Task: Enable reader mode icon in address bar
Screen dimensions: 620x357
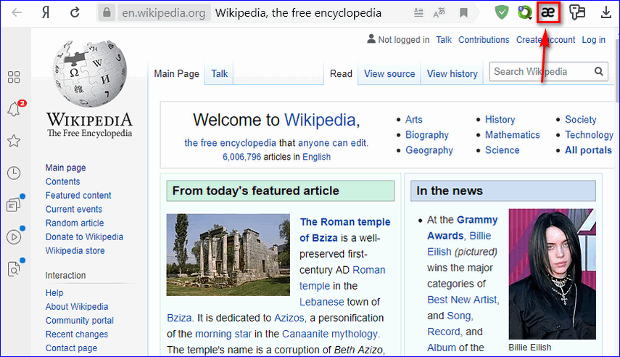Action: click(x=418, y=13)
